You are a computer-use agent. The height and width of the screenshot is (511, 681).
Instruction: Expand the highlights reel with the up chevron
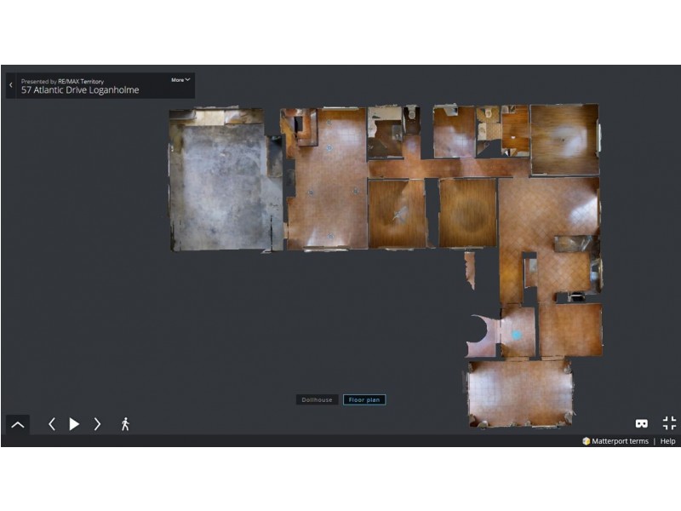coord(17,424)
